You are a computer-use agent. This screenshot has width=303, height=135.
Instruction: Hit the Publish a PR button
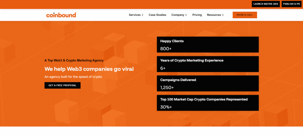(x=291, y=4)
